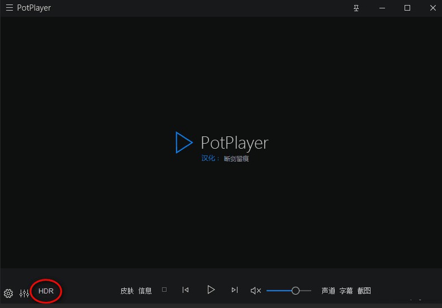Open the PotPlayer hamburger main menu
Screen dimensions: 442x308
(9, 8)
